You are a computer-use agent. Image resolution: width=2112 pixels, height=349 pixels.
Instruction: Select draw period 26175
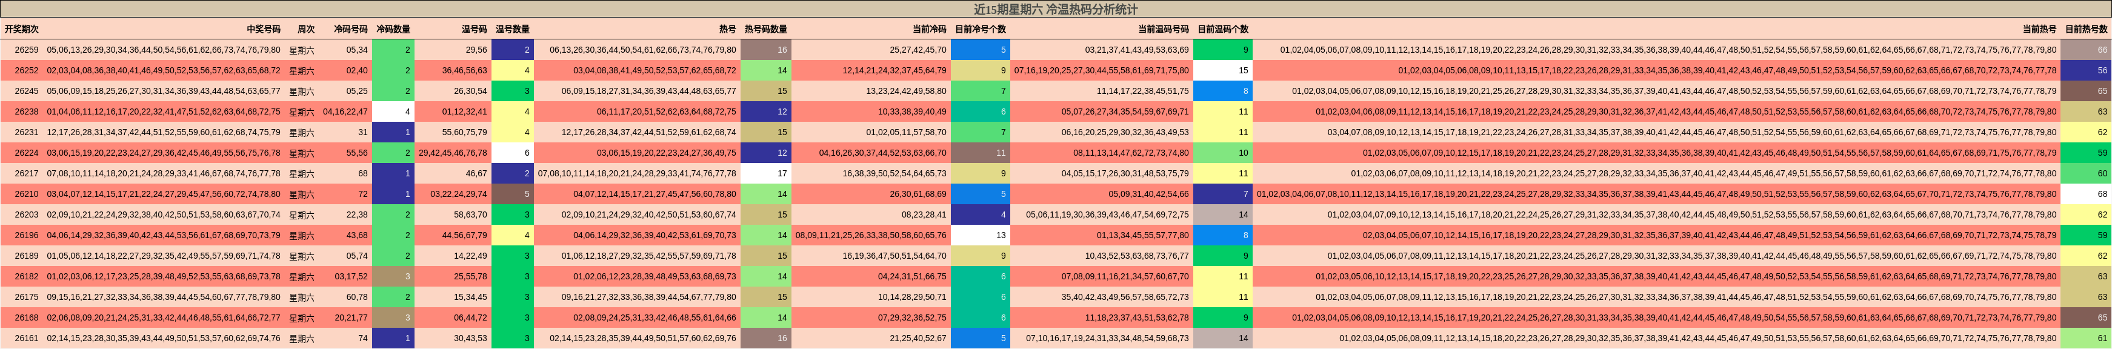click(x=26, y=296)
